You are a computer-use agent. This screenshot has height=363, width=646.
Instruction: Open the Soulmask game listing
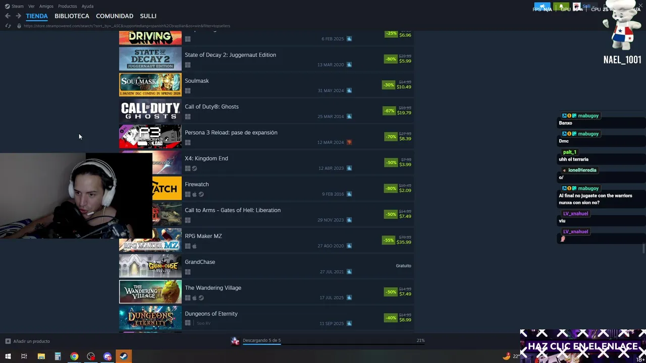pyautogui.click(x=266, y=85)
